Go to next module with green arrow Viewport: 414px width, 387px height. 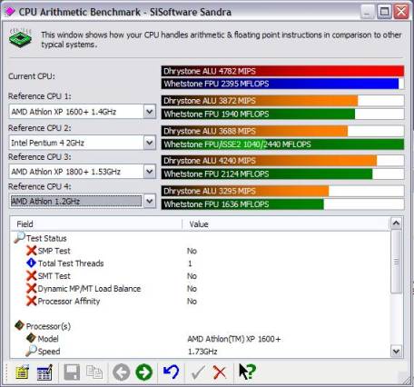click(x=144, y=372)
